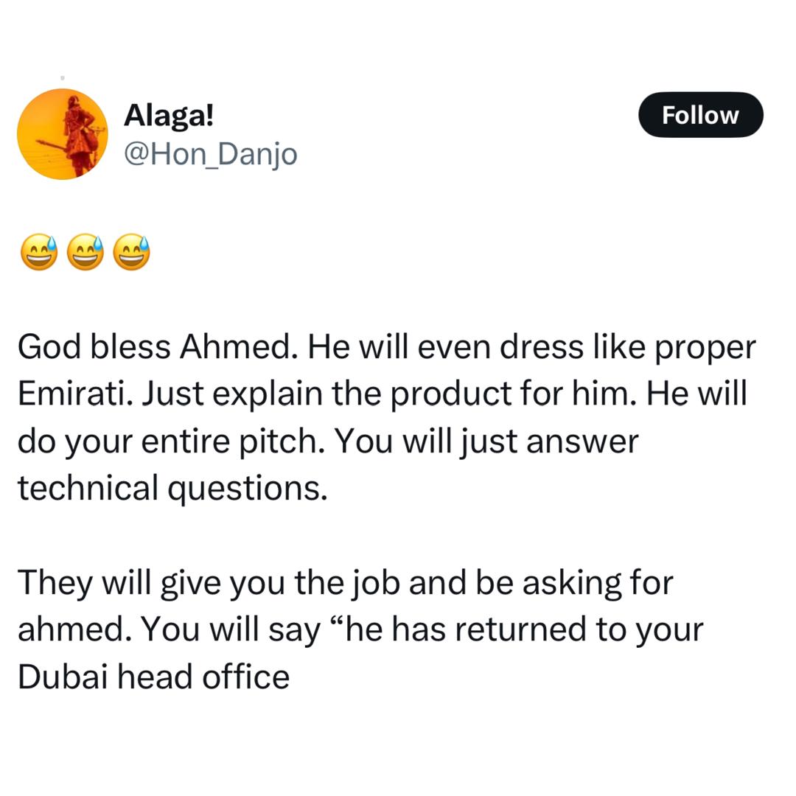The image size is (796, 796).
Task: Click the third sweat-smile emoji
Action: coord(132,252)
